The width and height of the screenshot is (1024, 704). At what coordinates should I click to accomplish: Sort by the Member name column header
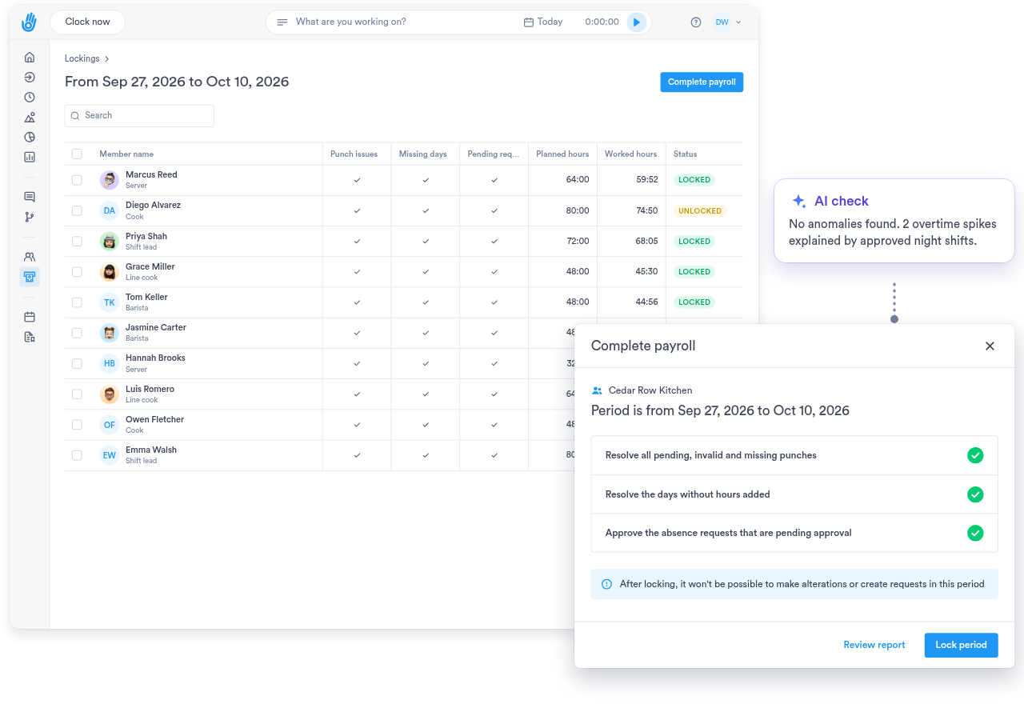[126, 154]
